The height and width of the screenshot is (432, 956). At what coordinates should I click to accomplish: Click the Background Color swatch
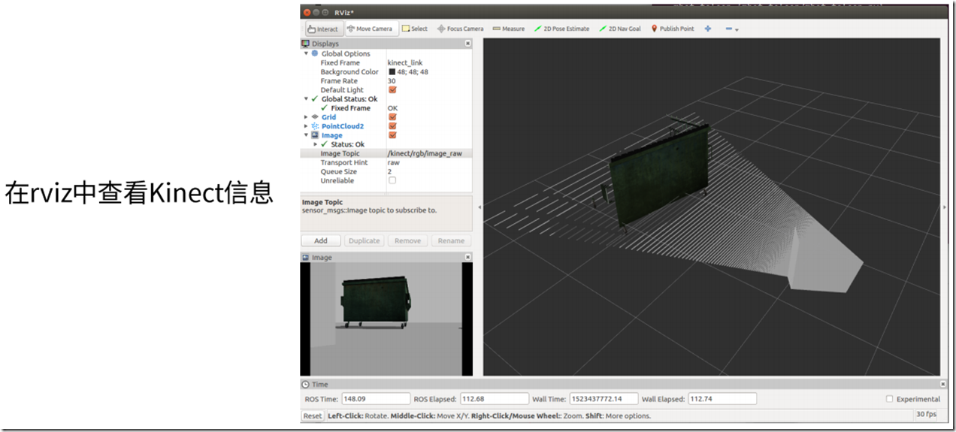tap(392, 72)
